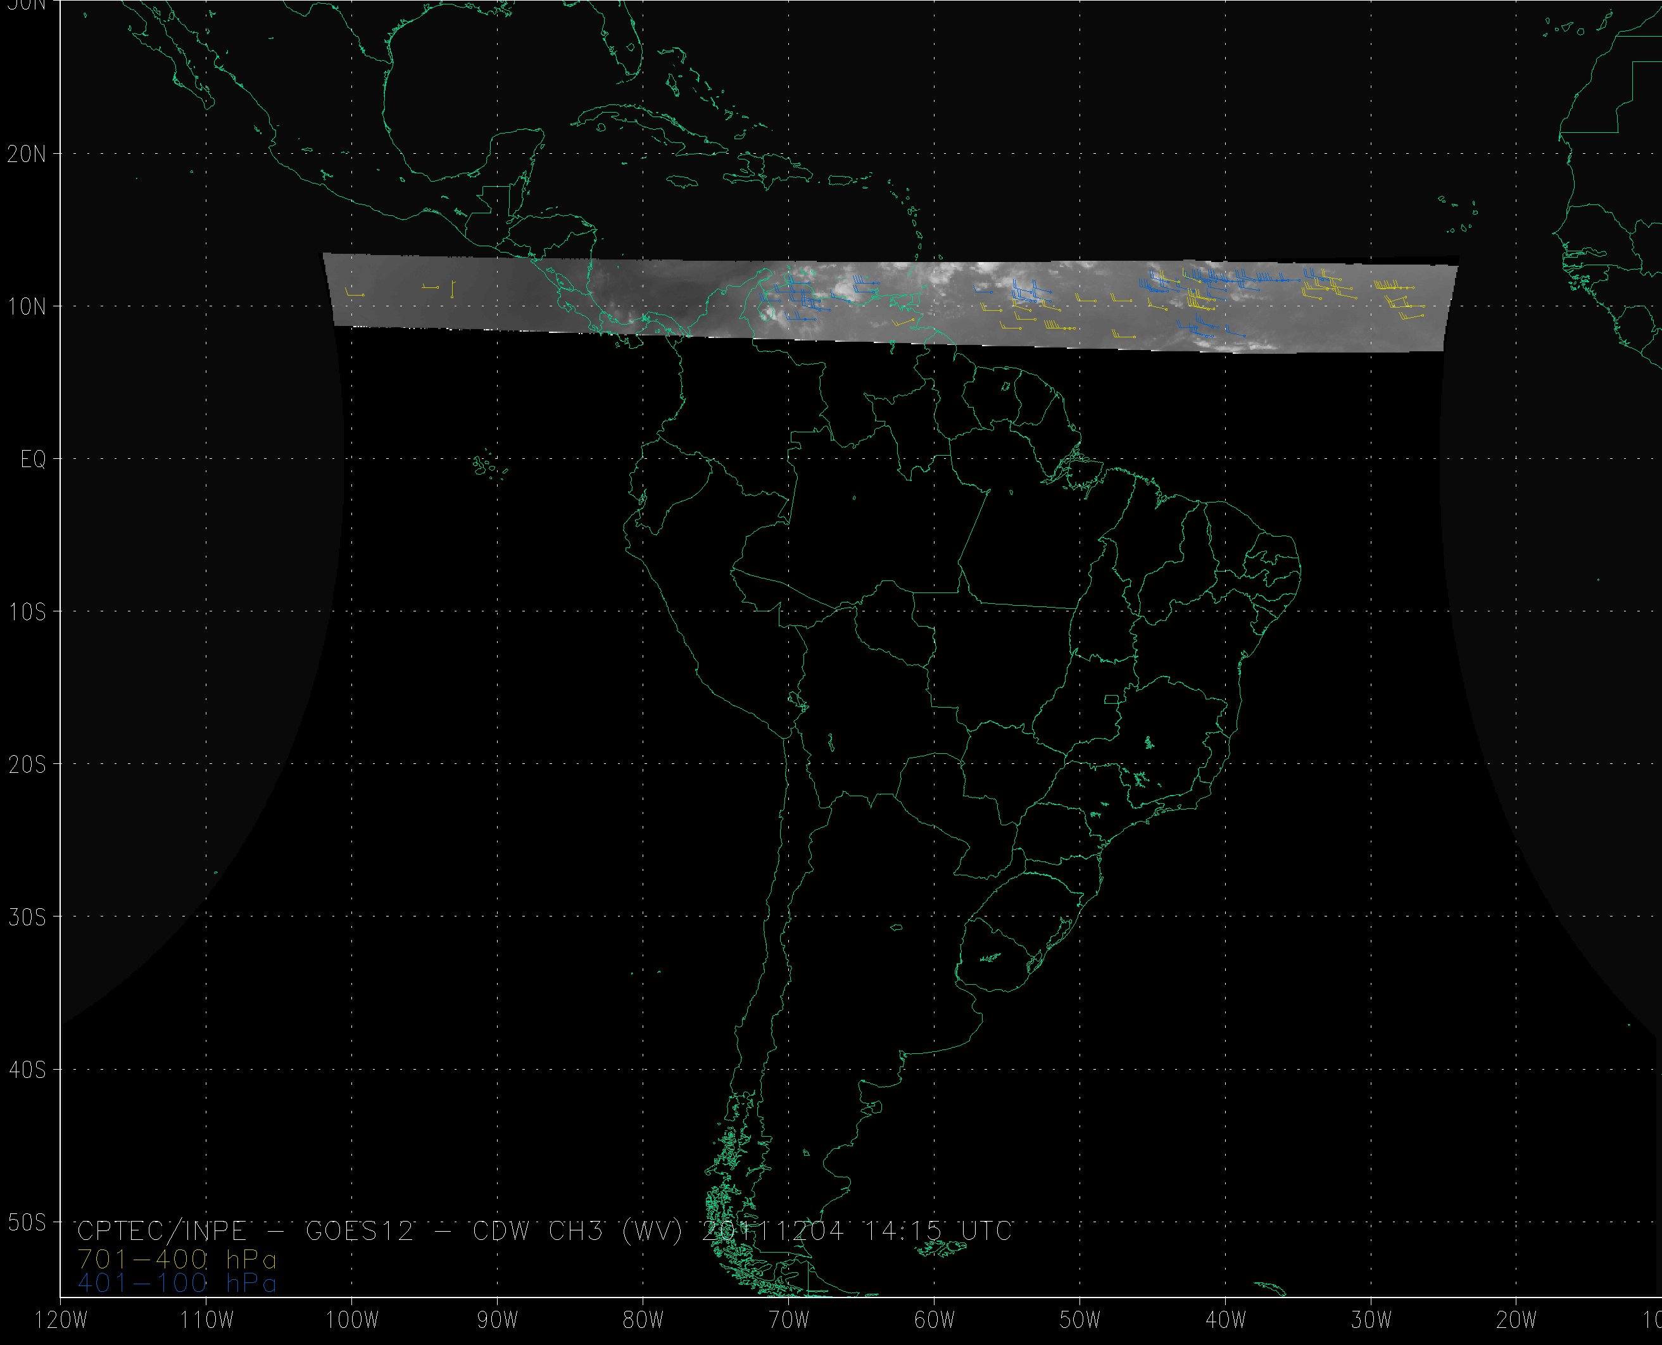Click the 701-400 hPa yellow legend label
Image resolution: width=1662 pixels, height=1345 pixels.
(x=177, y=1259)
